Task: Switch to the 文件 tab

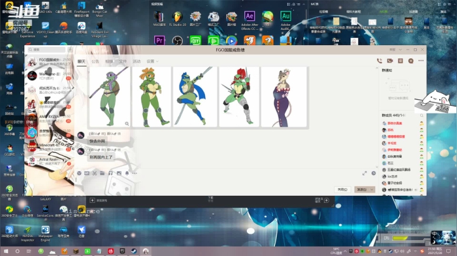Action: (x=123, y=61)
